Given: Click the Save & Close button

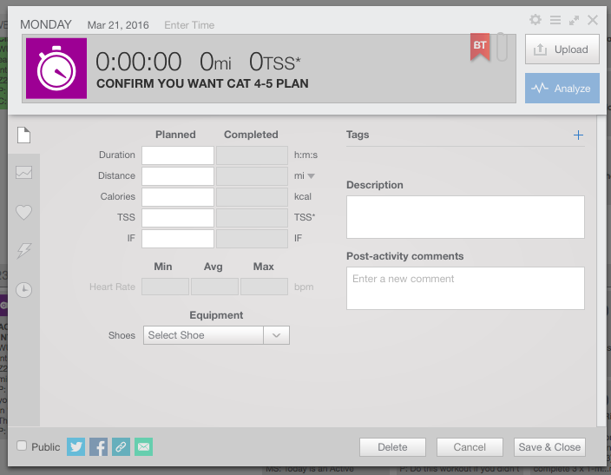Looking at the screenshot, I should click(x=549, y=447).
